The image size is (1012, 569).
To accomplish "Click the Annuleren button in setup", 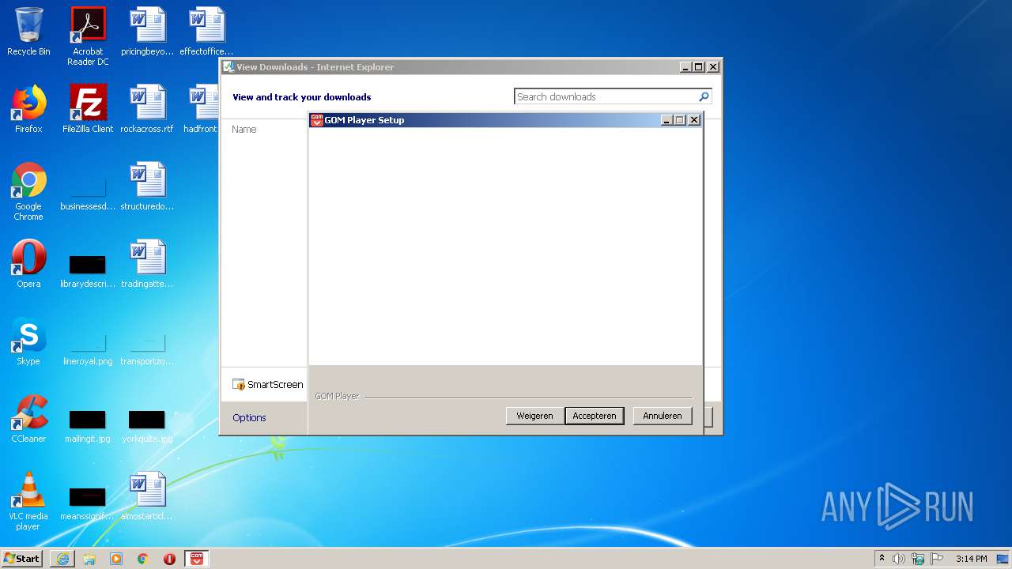I will [x=663, y=416].
